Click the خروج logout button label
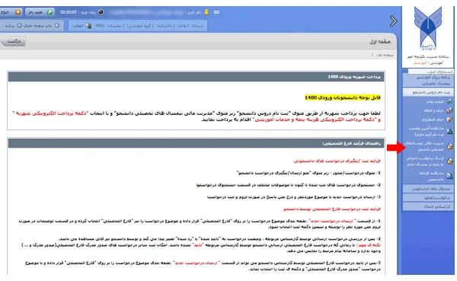The width and height of the screenshot is (457, 281). point(5,12)
